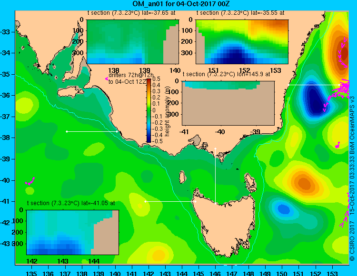The height and width of the screenshot is (276, 357).
Task: Click the white section line at latitude -37.65
Action: pyautogui.click(x=92, y=131)
